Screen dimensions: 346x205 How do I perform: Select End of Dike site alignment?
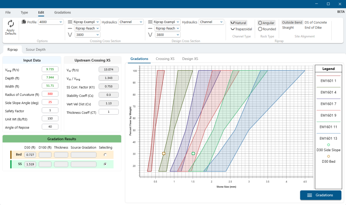point(313,28)
